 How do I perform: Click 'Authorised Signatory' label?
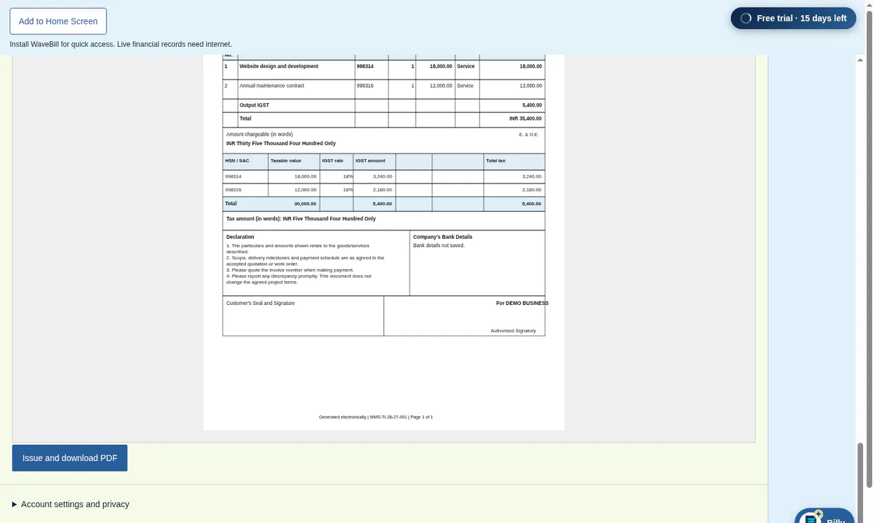coord(513,331)
